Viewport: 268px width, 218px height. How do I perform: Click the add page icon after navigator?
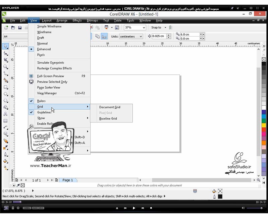point(57,180)
